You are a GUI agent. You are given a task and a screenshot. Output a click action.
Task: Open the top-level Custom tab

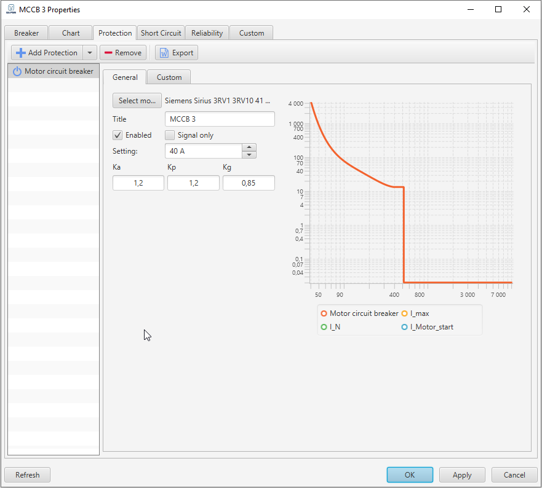[252, 33]
